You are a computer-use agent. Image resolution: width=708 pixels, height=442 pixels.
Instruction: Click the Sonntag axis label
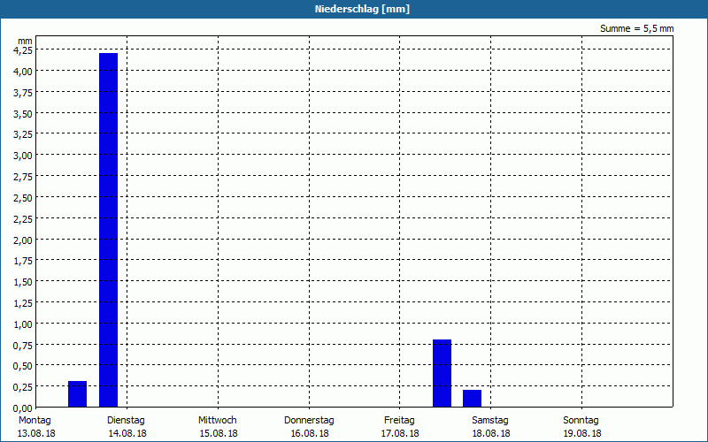(x=581, y=420)
